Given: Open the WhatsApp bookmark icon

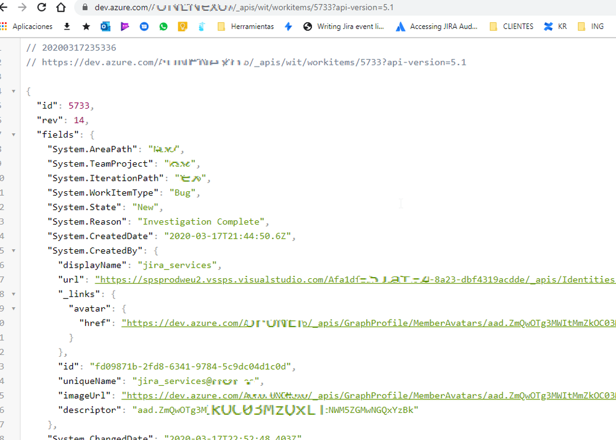Looking at the screenshot, I should 163,27.
